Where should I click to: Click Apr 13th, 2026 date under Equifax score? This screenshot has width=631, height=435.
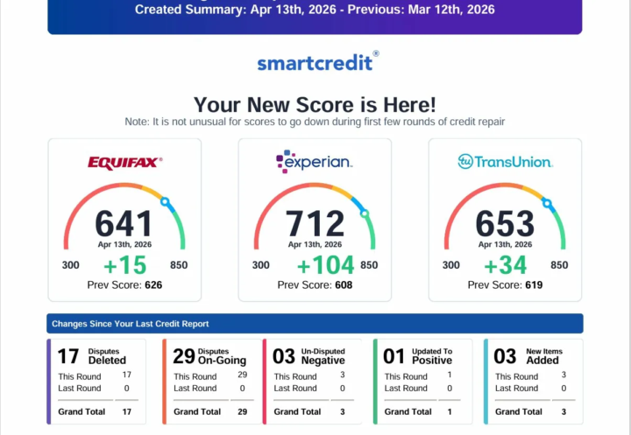[124, 244]
